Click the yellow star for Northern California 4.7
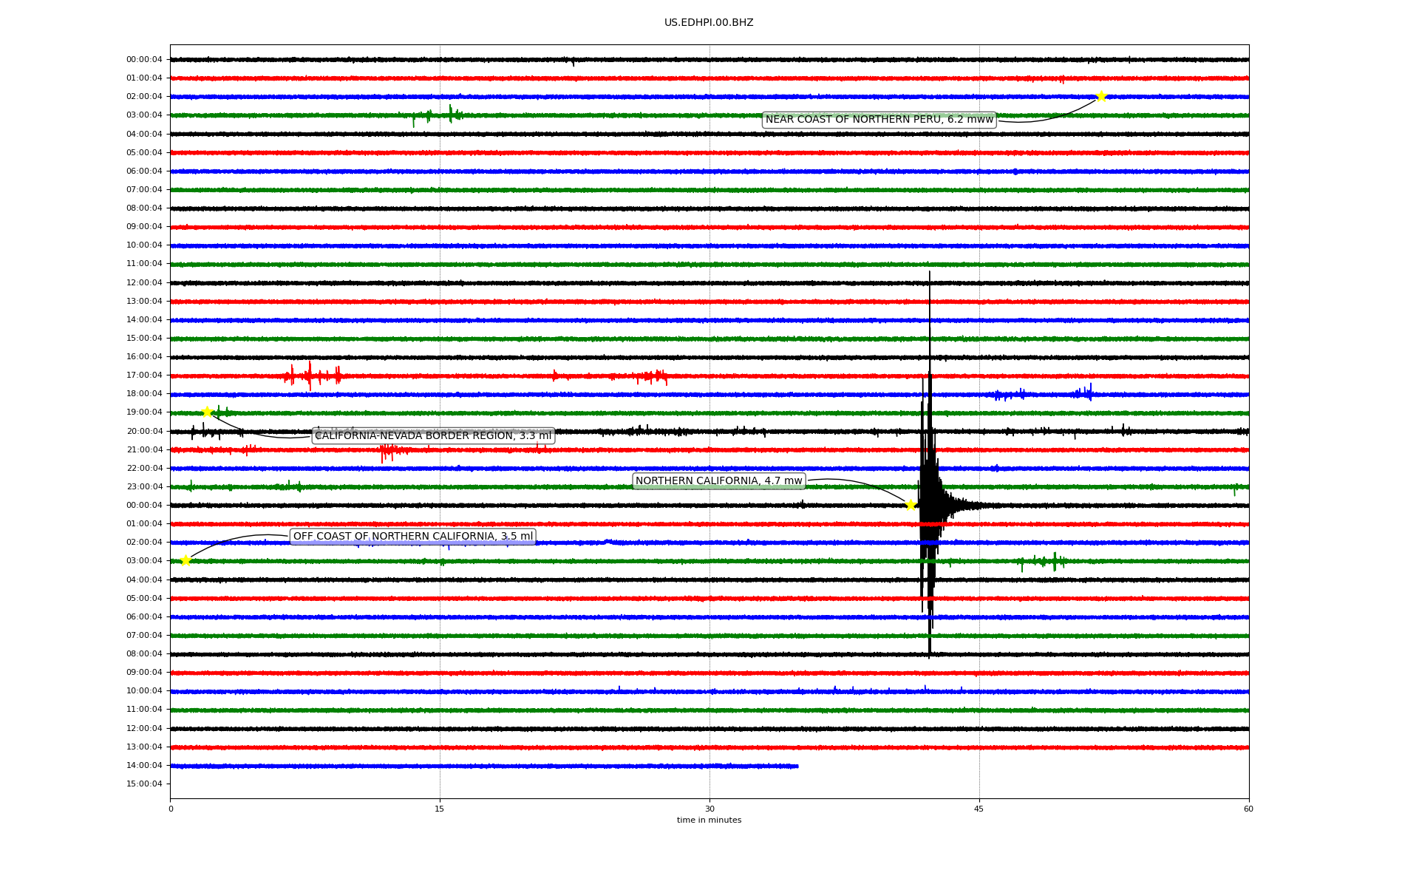 tap(911, 505)
